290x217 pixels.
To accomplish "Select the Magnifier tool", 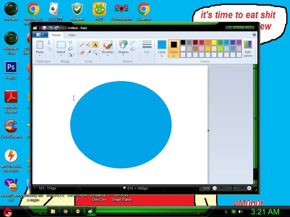I will [95, 53].
